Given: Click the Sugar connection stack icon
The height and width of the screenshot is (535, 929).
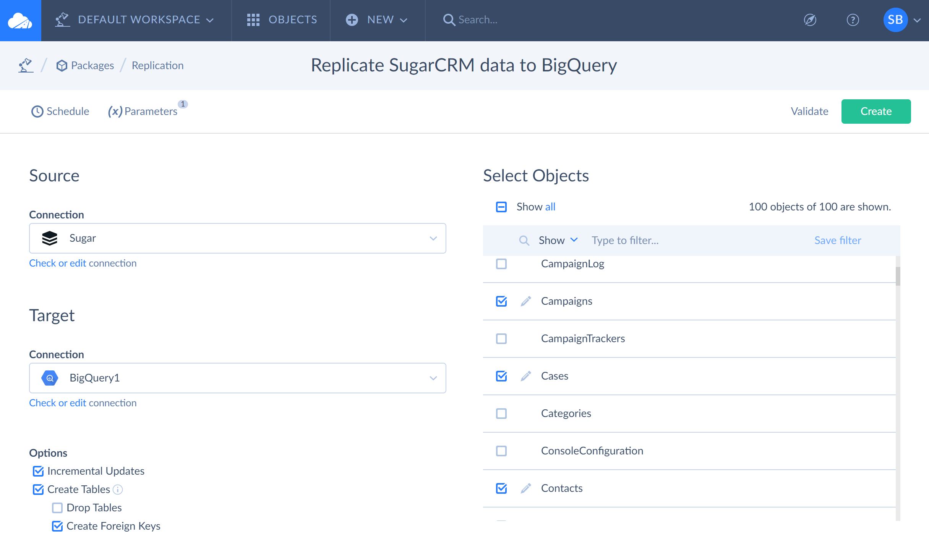Looking at the screenshot, I should [49, 238].
